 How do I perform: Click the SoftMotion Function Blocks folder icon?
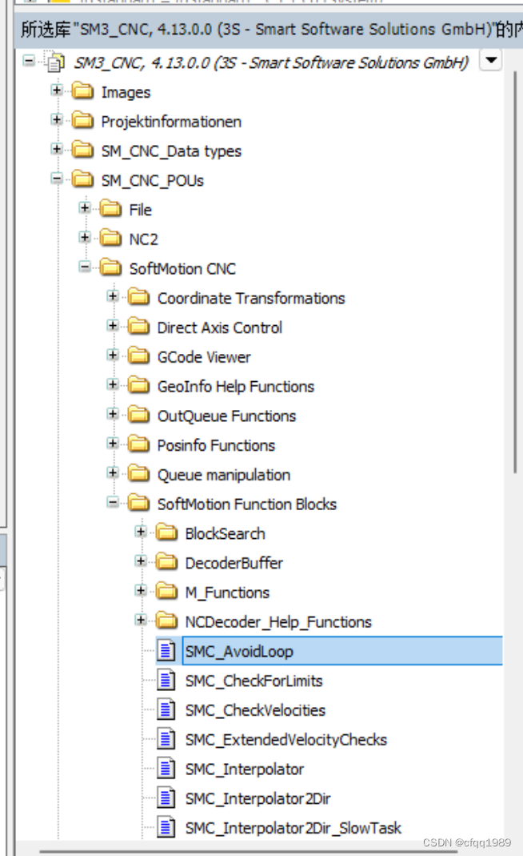pyautogui.click(x=138, y=503)
